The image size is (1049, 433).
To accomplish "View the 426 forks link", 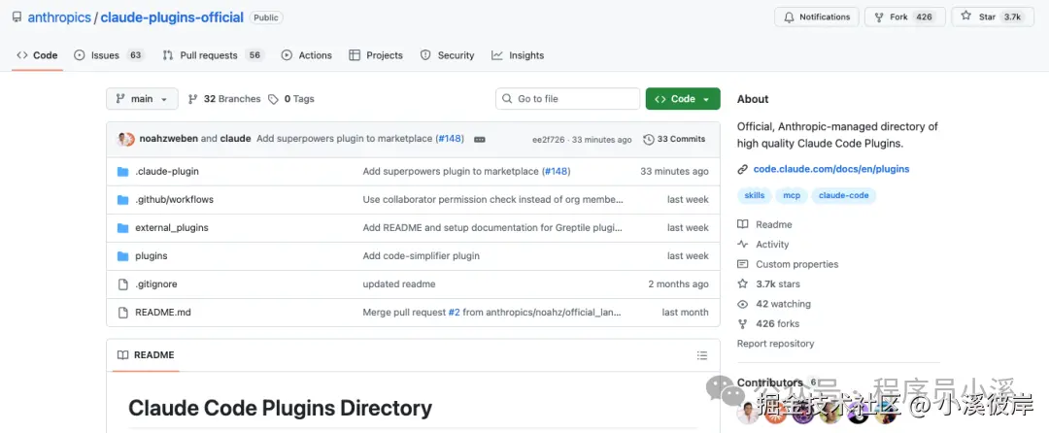I will (777, 323).
